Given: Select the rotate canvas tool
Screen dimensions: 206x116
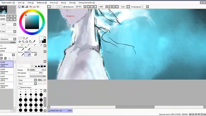Looking at the screenshot, I should coord(27,42).
